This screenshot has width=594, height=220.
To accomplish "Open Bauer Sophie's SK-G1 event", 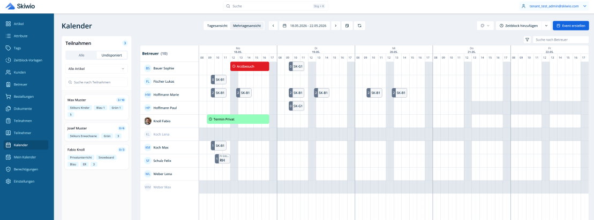I will [296, 66].
